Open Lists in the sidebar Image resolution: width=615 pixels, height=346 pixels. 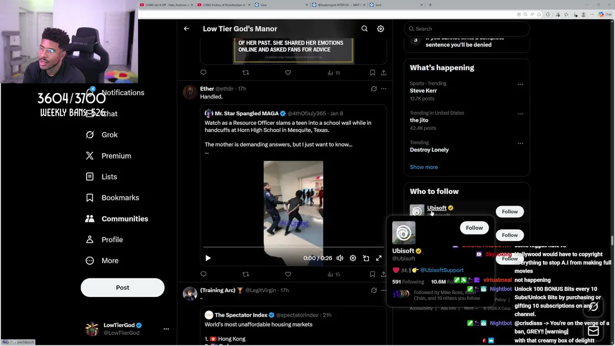101,176
